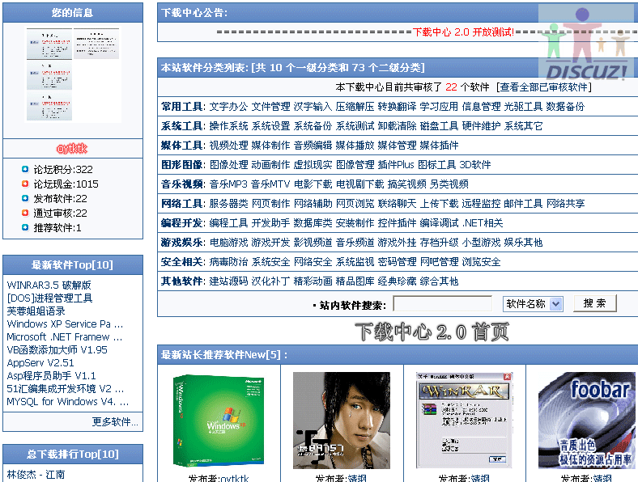Open 建站源码 subcategory

click(x=228, y=281)
